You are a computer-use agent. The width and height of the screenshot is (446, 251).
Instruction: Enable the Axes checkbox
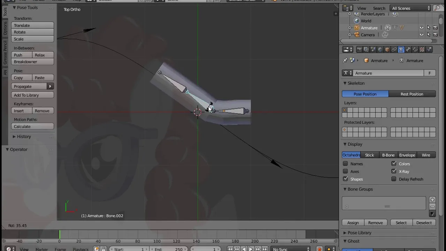point(345,171)
